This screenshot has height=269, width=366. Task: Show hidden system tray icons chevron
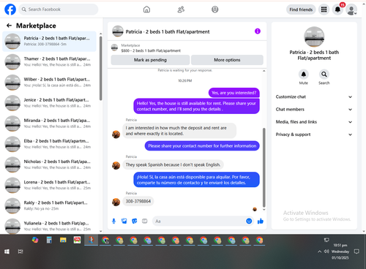(319, 251)
